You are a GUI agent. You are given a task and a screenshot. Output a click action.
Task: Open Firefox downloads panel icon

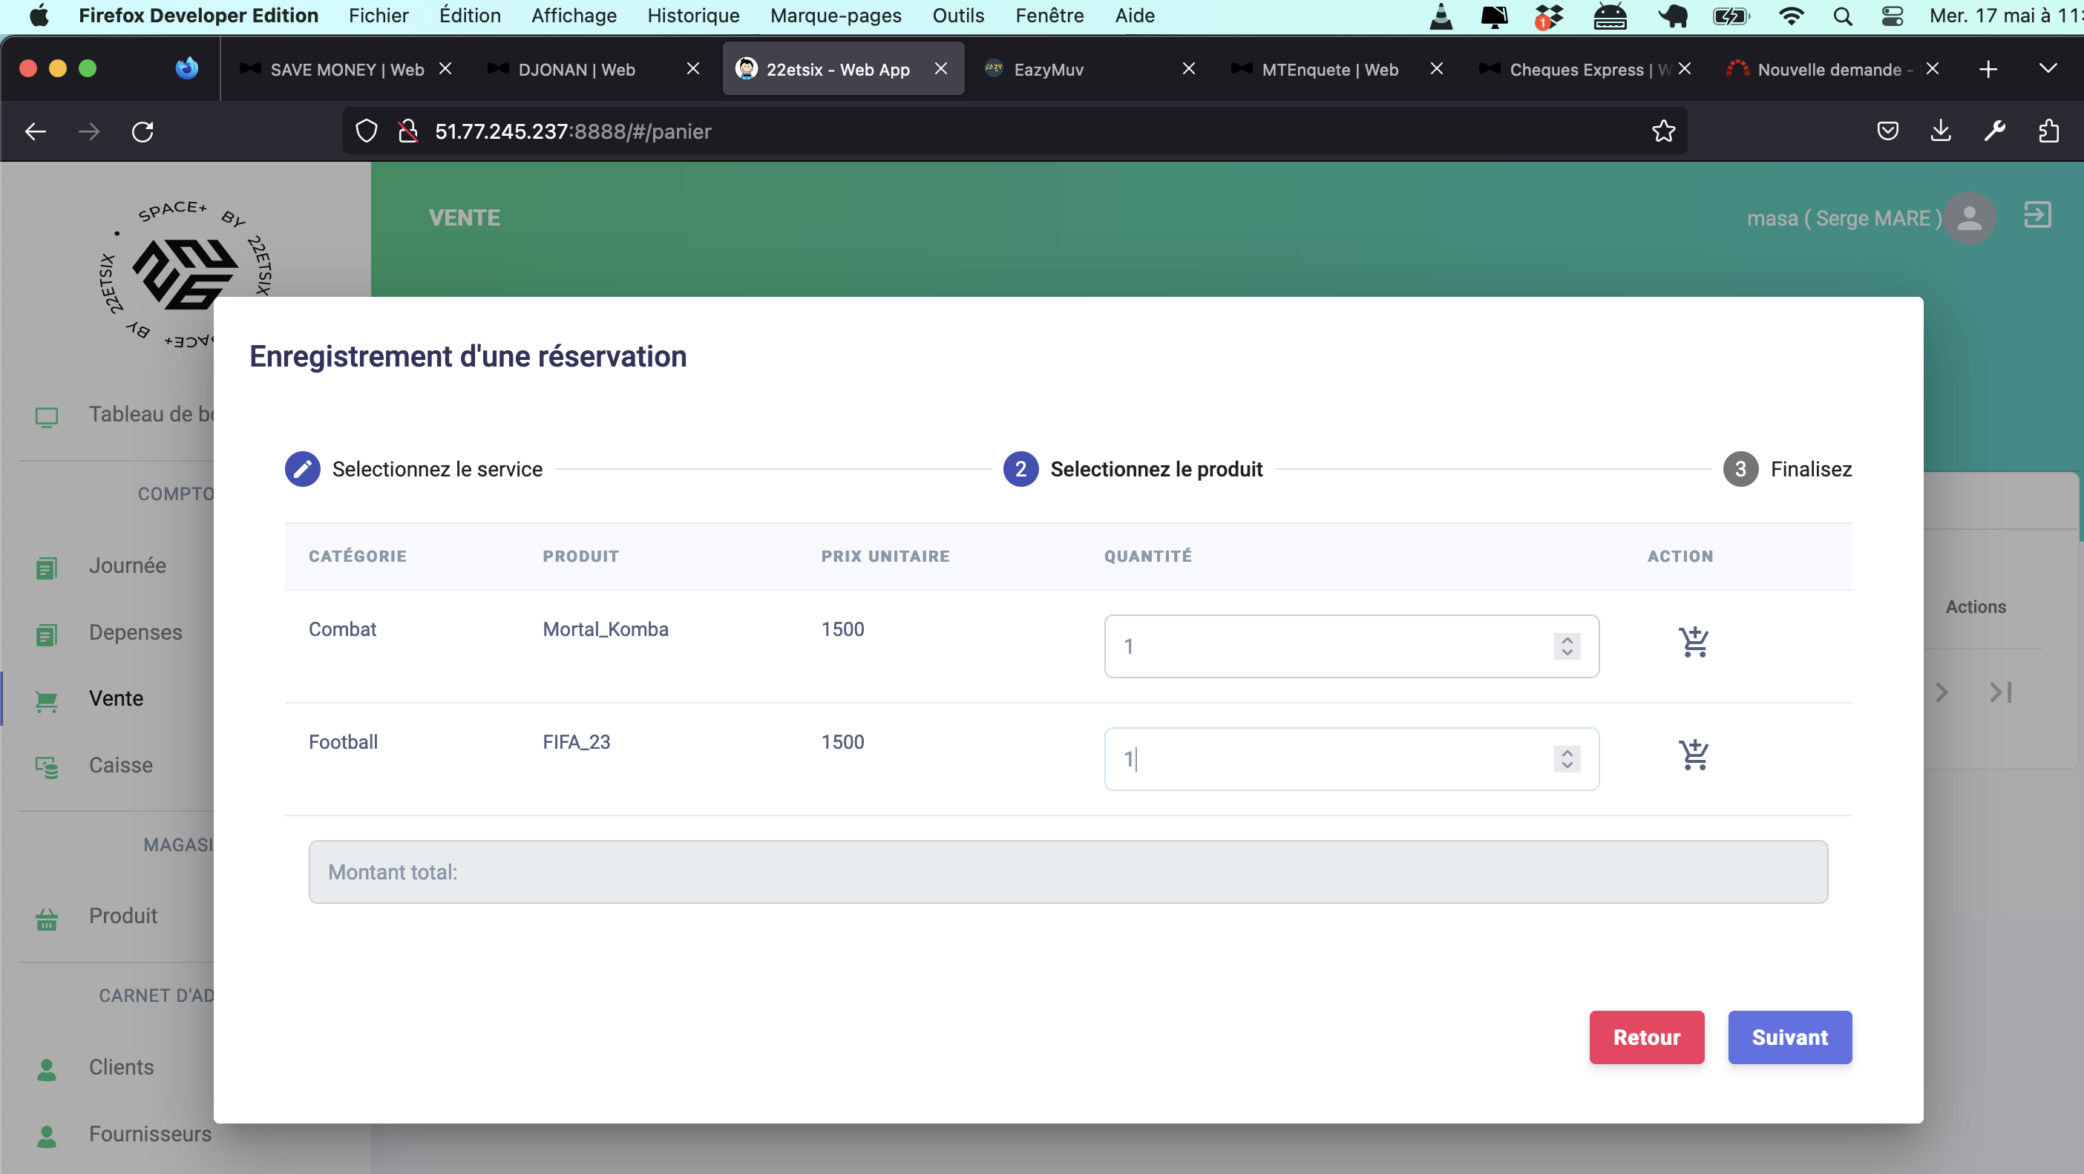(1940, 131)
